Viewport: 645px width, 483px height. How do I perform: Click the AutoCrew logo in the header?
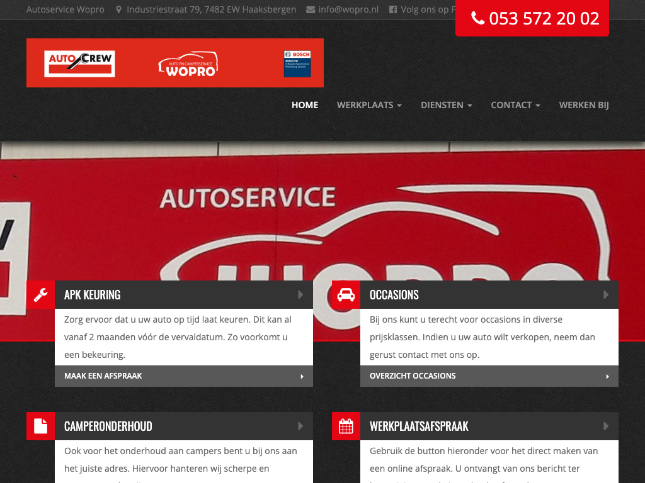click(x=79, y=64)
